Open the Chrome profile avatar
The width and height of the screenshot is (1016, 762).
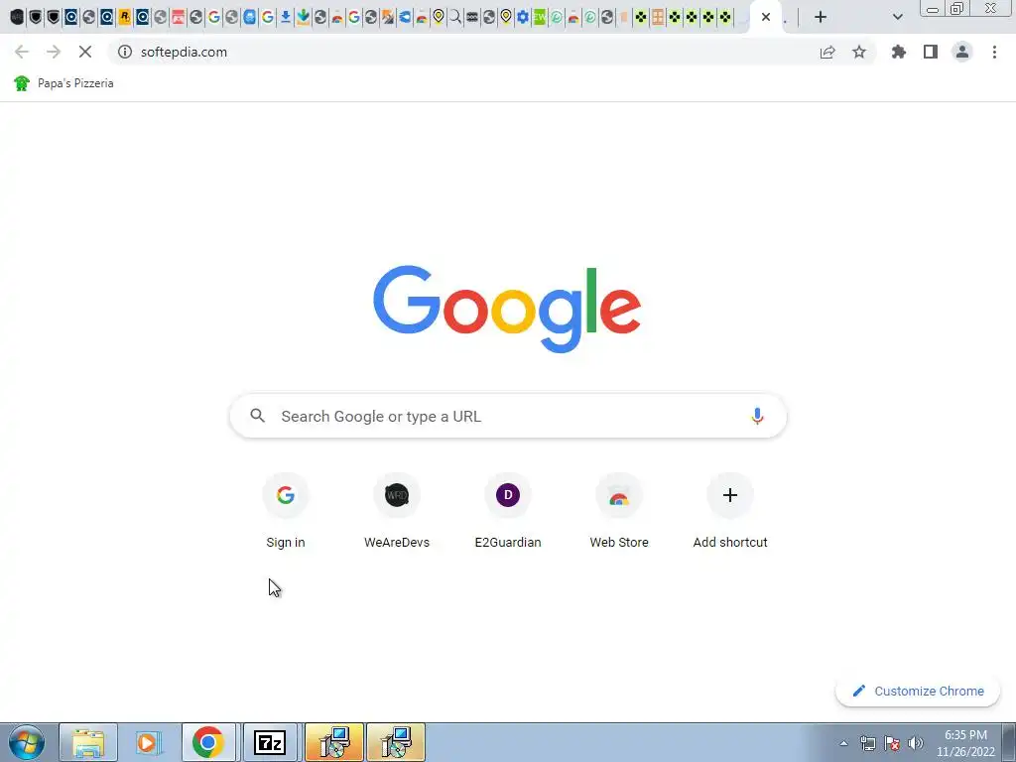click(962, 52)
